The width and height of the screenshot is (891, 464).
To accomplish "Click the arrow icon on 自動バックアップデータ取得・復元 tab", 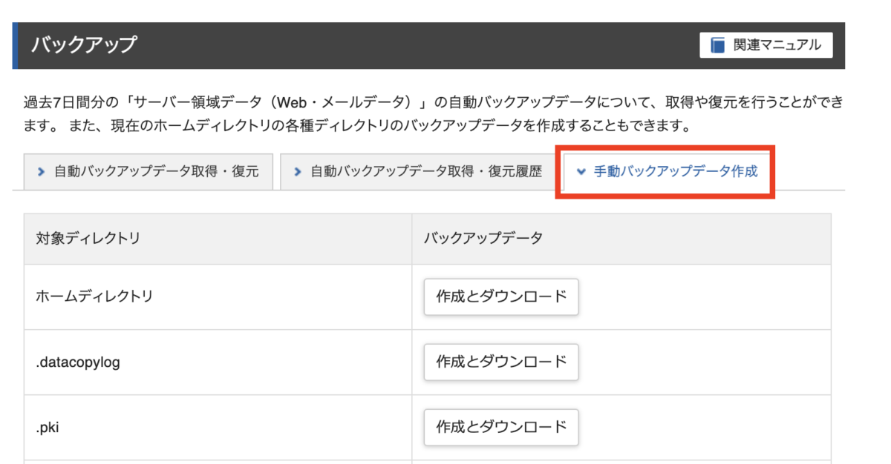I will point(41,172).
